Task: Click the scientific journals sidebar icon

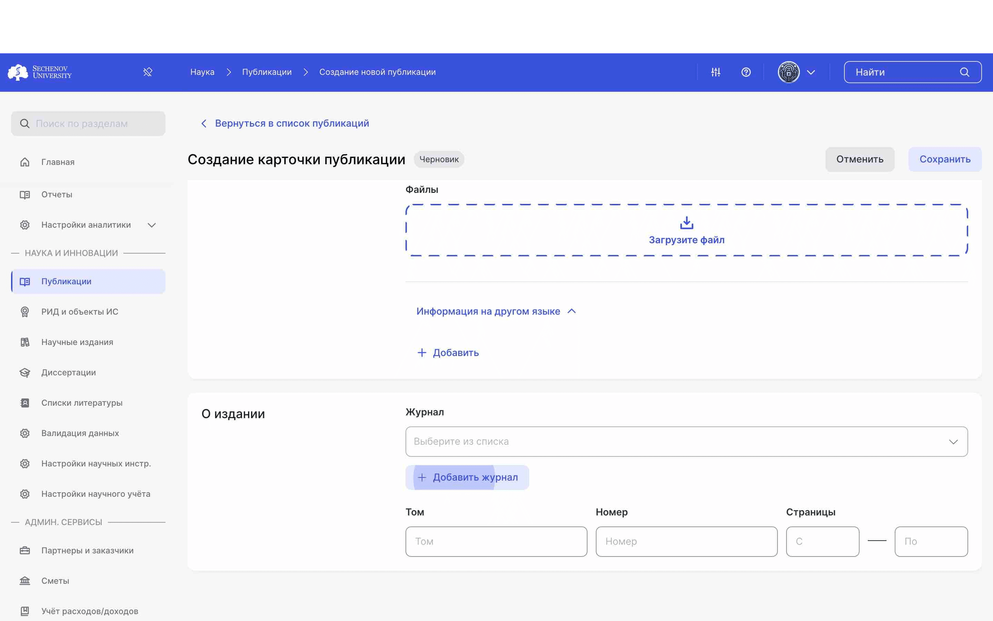Action: click(x=24, y=342)
